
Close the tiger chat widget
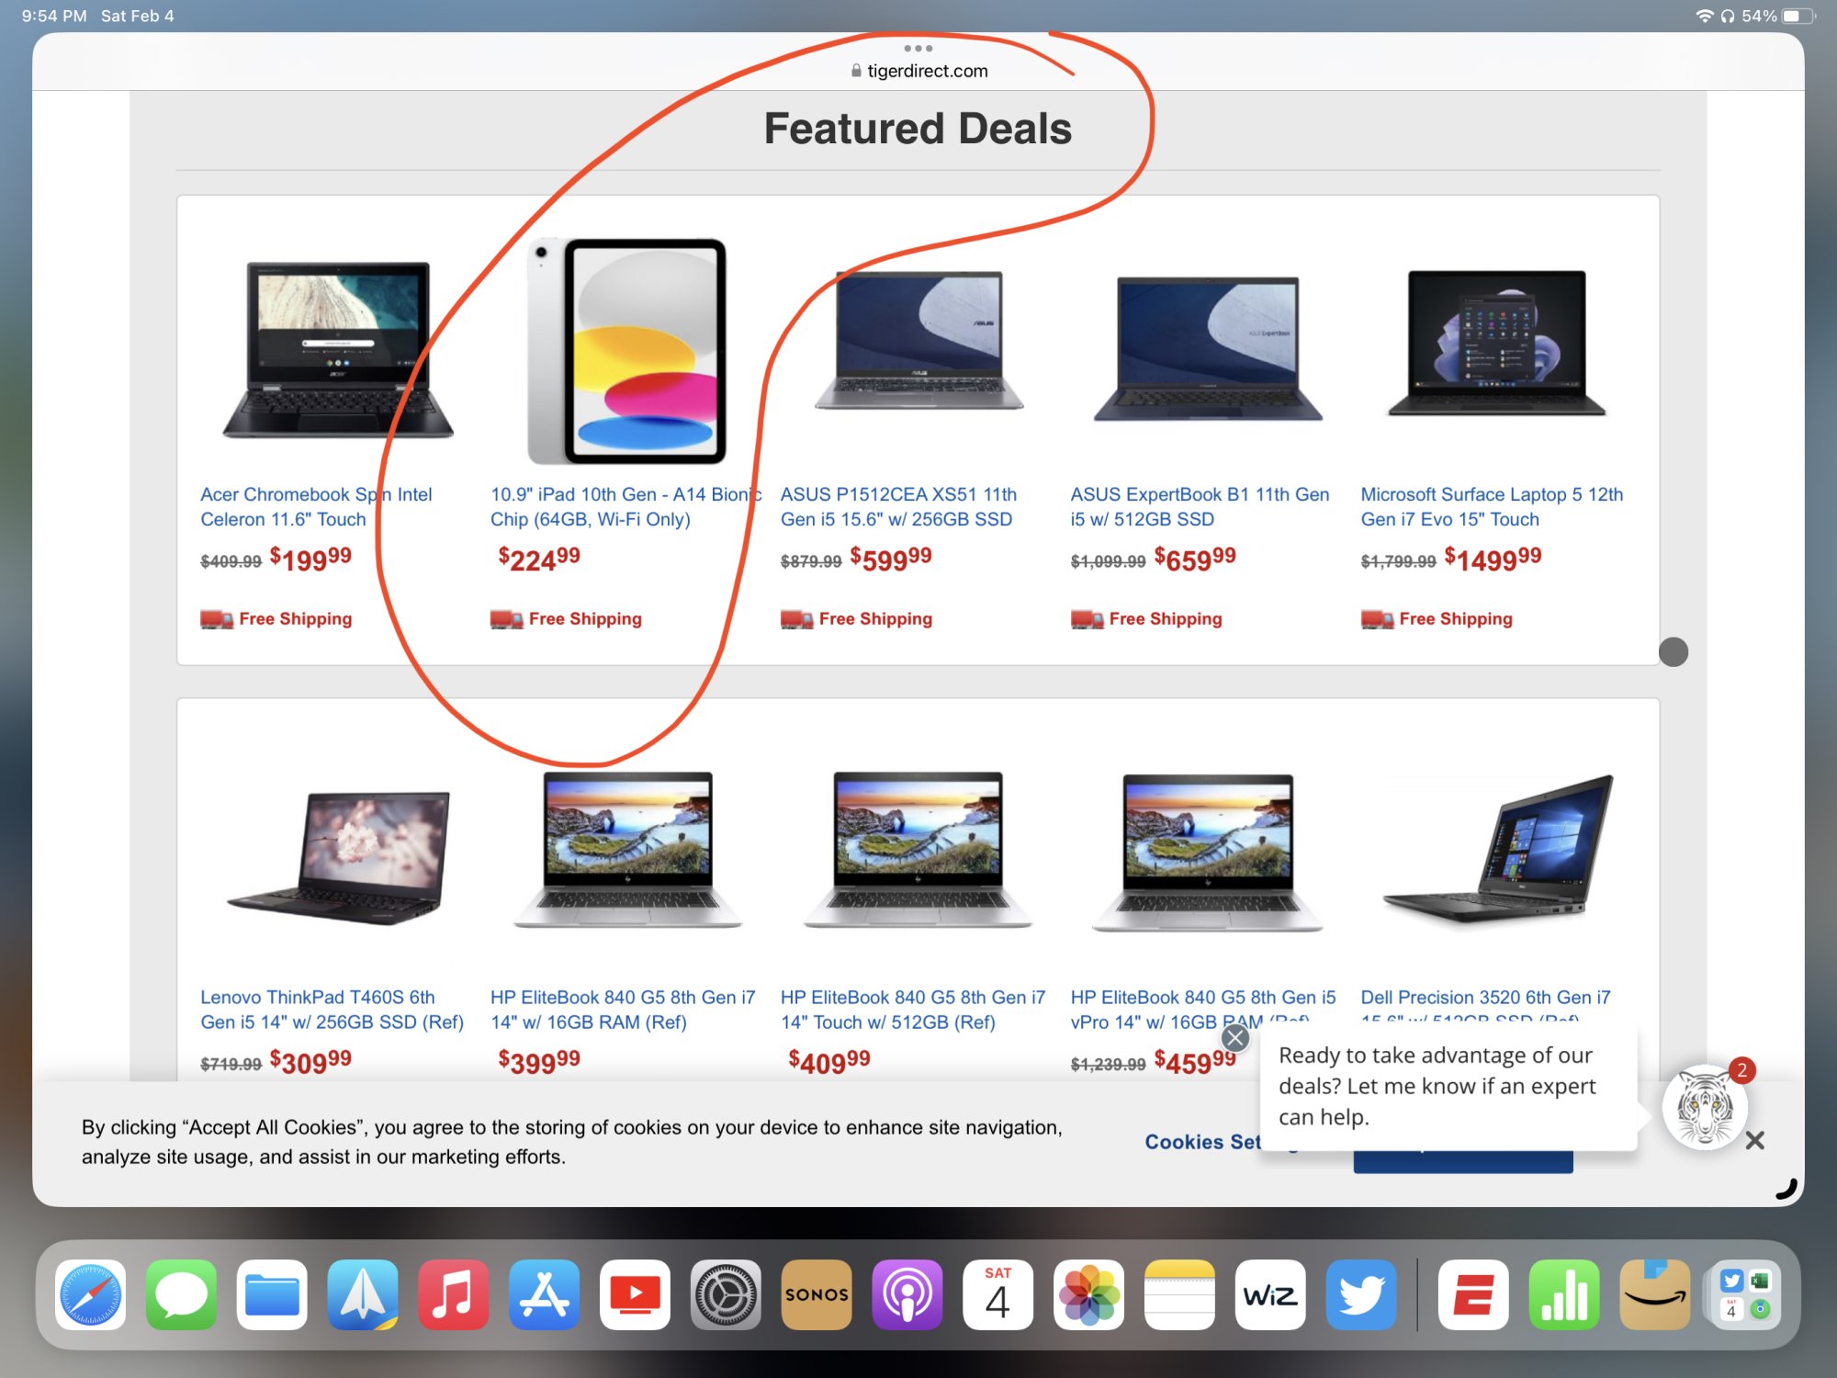[1754, 1141]
